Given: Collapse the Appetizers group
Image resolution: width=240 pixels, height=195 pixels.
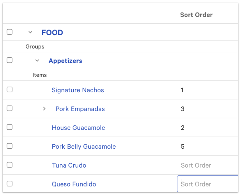Looking at the screenshot, I should (x=37, y=61).
